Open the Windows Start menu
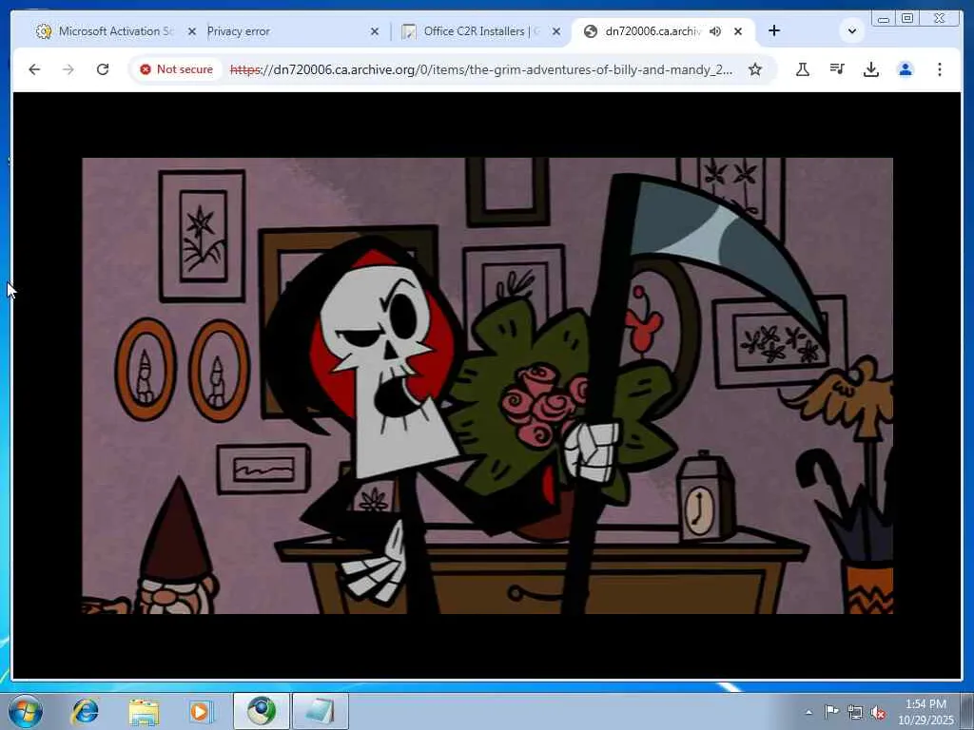Screen dimensions: 974x730 click(26, 711)
